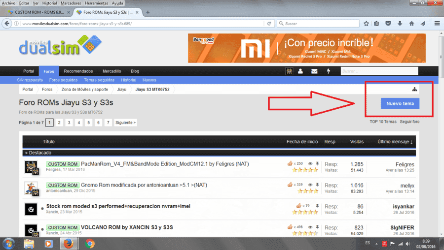Click the Firefox back arrow button
This screenshot has height=250, width=444.
pos(7,24)
